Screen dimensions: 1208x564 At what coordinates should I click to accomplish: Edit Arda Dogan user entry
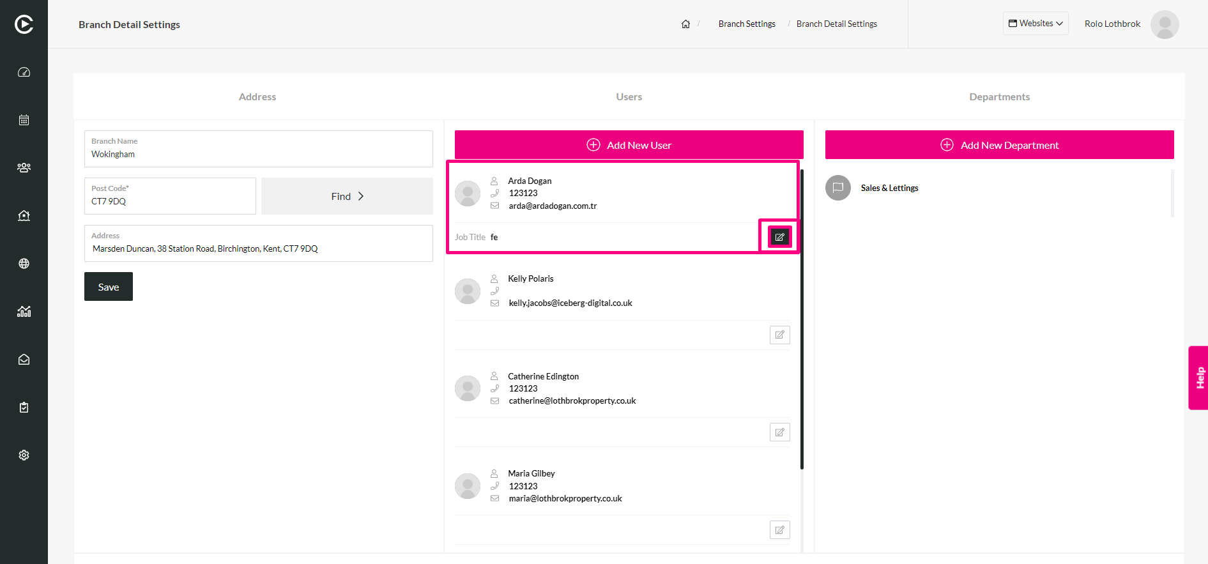pyautogui.click(x=779, y=237)
